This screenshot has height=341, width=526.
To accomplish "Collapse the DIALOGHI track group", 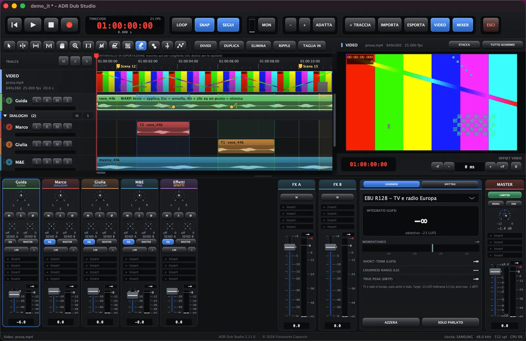I will coord(5,116).
